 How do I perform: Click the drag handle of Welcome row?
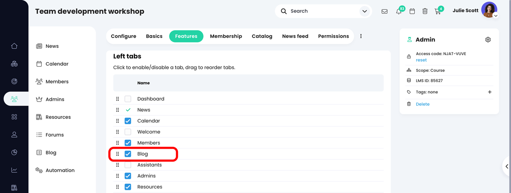pos(118,132)
